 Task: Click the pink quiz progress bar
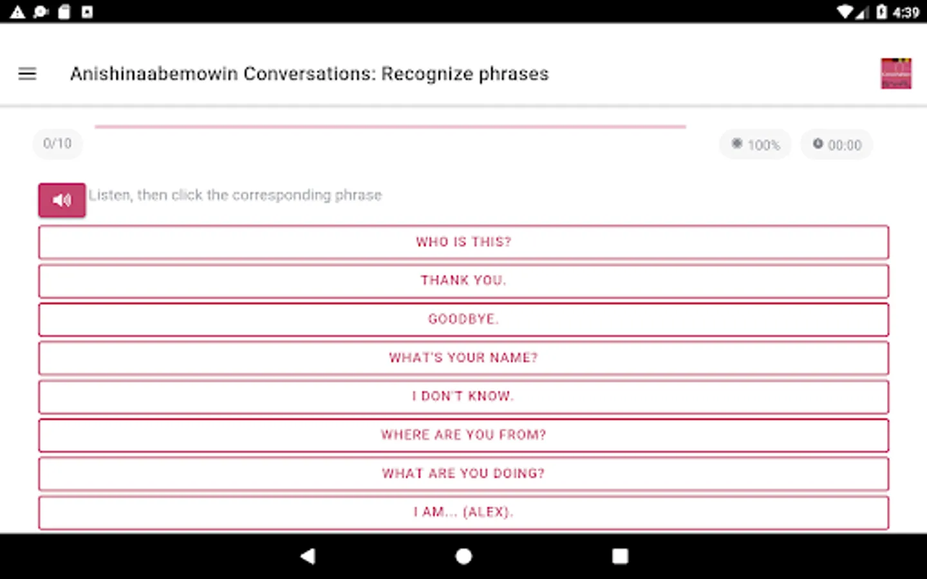click(x=390, y=127)
